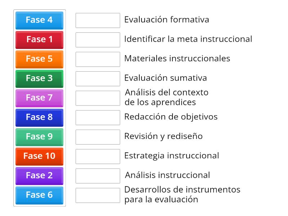Select the dark orange Fase 10 tile
288x216 pixels.
pyautogui.click(x=39, y=156)
